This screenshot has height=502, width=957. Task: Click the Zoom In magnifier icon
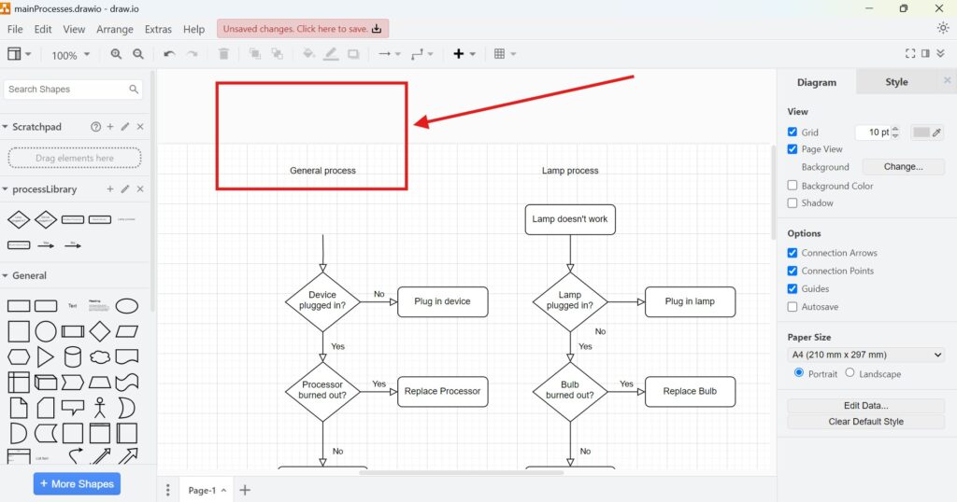tap(116, 54)
